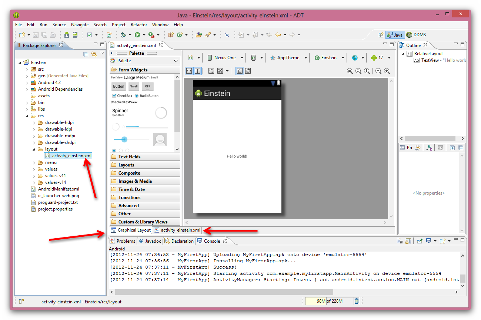Click the Zoom to Fit icon
This screenshot has height=320, width=481.
click(358, 71)
